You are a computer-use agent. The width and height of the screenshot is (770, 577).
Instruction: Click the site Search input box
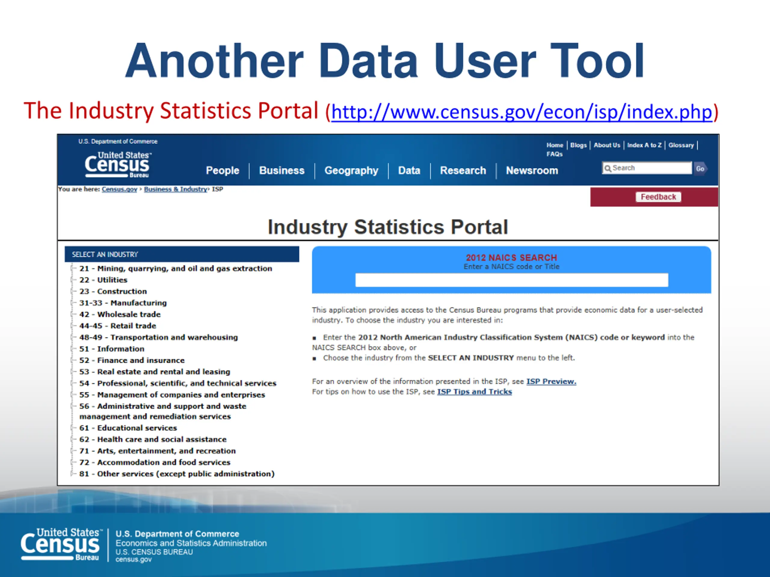pos(647,168)
